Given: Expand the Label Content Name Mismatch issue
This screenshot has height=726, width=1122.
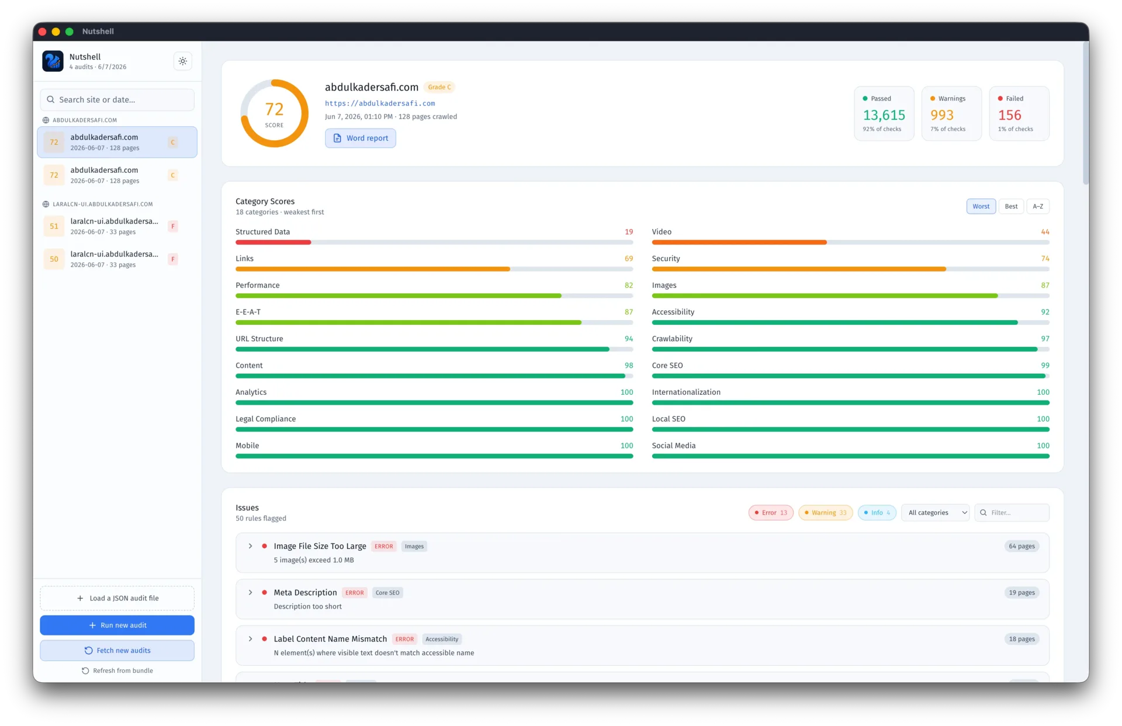Looking at the screenshot, I should point(250,639).
